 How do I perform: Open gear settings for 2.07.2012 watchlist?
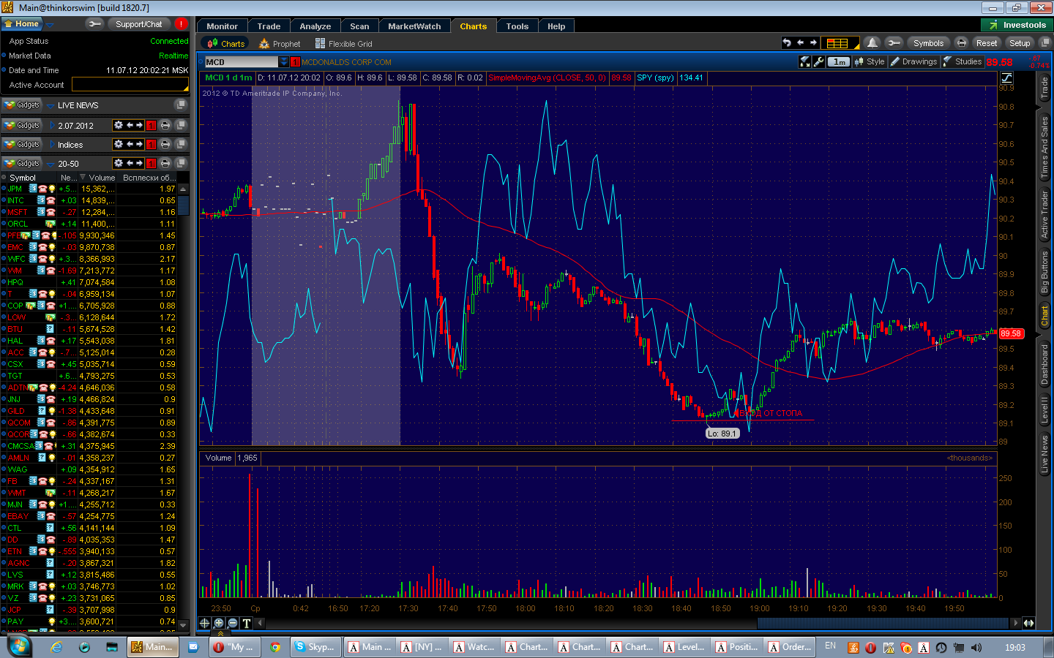[x=119, y=125]
